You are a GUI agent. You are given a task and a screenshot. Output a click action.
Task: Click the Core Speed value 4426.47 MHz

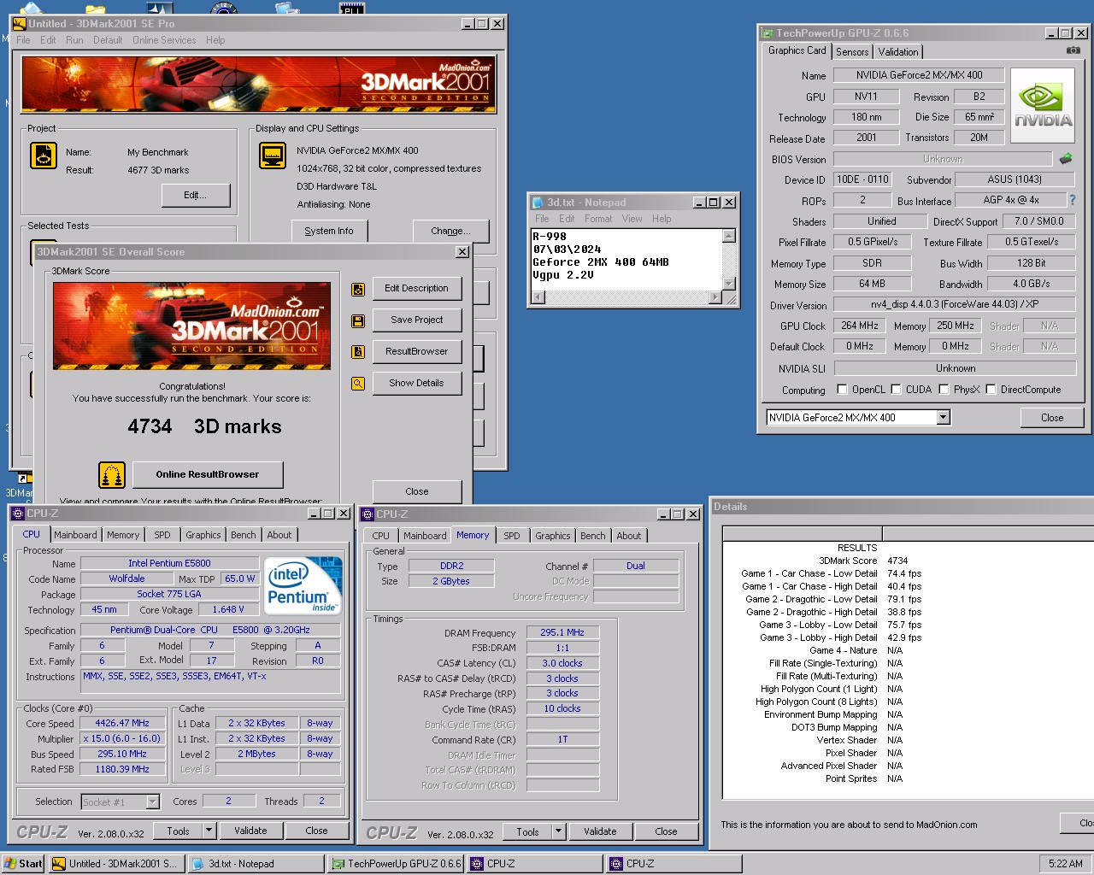pyautogui.click(x=122, y=723)
